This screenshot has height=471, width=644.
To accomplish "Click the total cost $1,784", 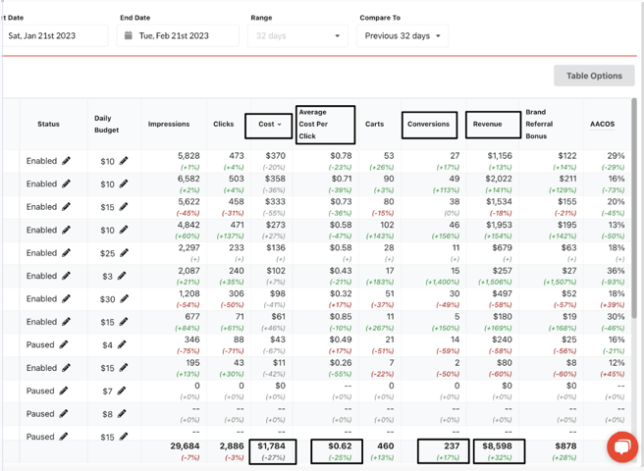I will (271, 445).
